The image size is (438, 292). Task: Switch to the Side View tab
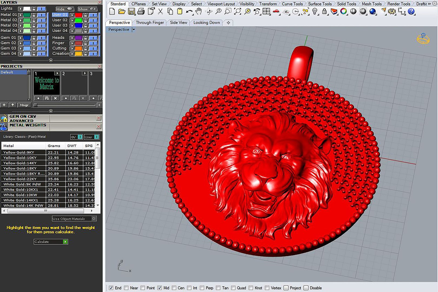click(x=178, y=23)
